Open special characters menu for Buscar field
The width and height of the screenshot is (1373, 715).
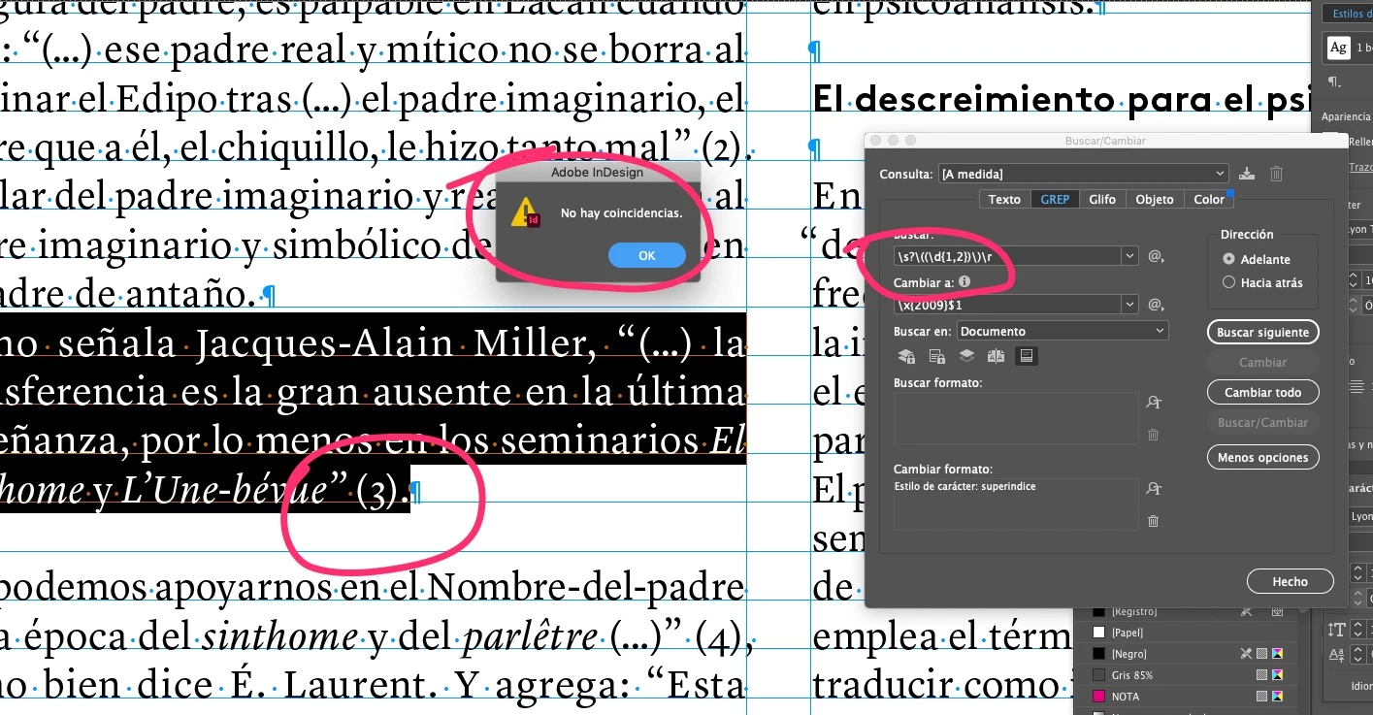[x=1156, y=256]
